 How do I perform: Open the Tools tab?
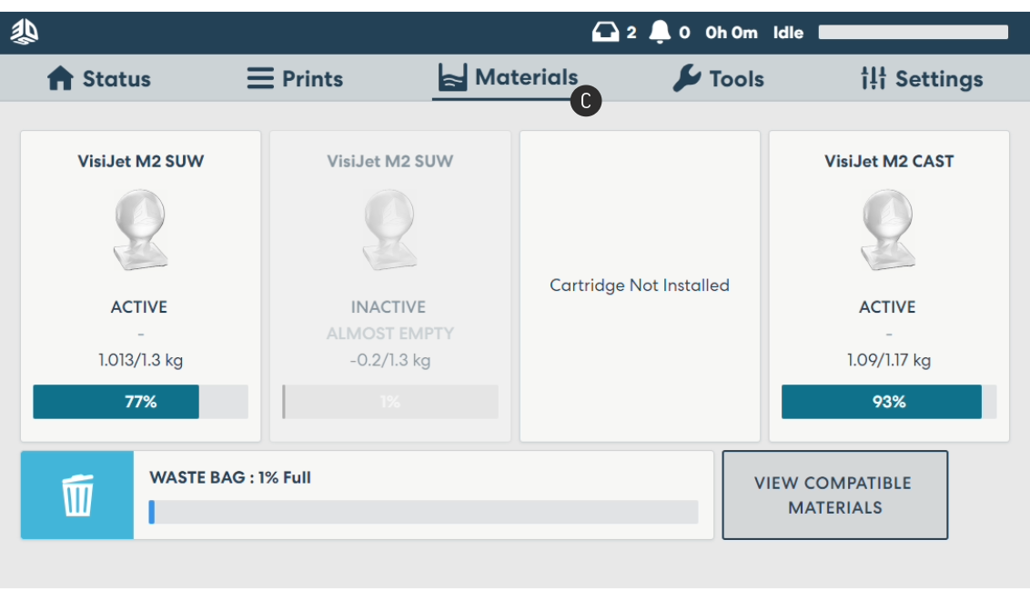tap(718, 79)
